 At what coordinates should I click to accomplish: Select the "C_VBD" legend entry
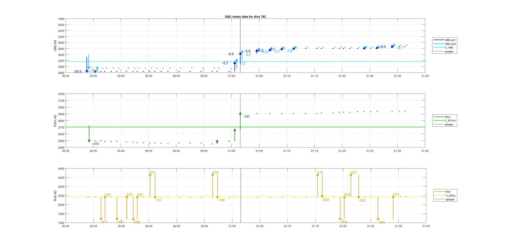[449, 48]
